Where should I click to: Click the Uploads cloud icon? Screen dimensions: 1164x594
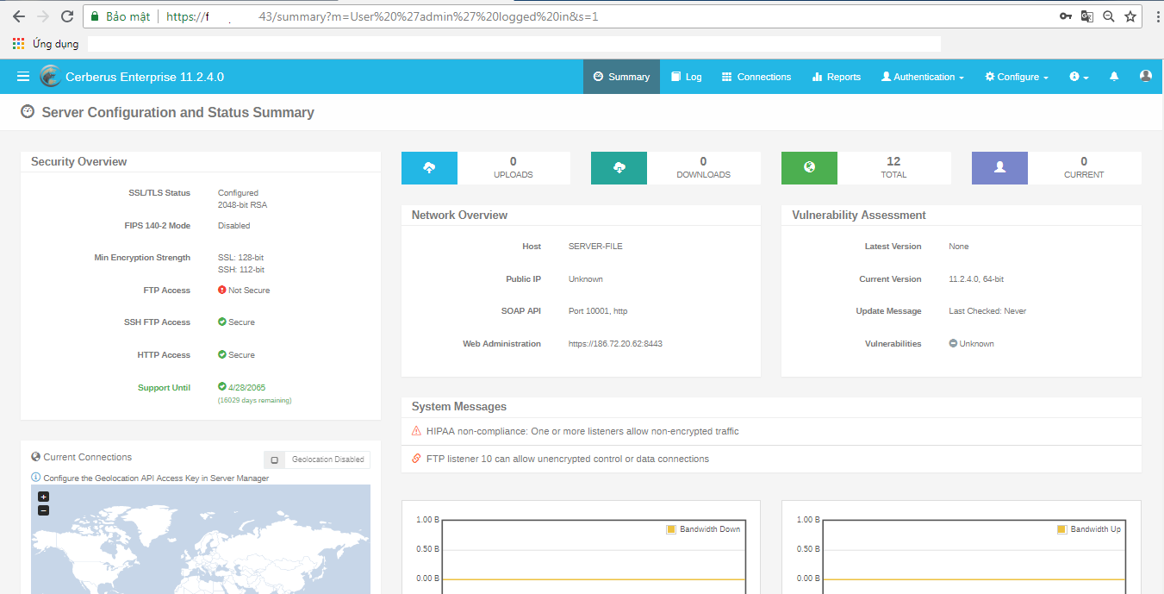point(428,167)
